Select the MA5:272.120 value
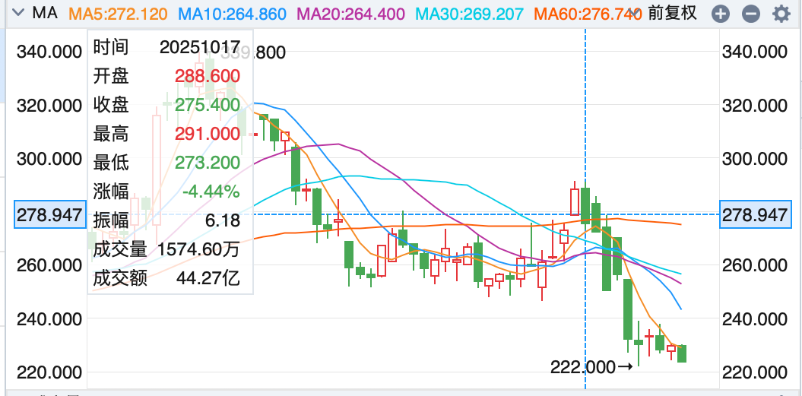Viewport: 802px width, 396px height. pyautogui.click(x=118, y=14)
